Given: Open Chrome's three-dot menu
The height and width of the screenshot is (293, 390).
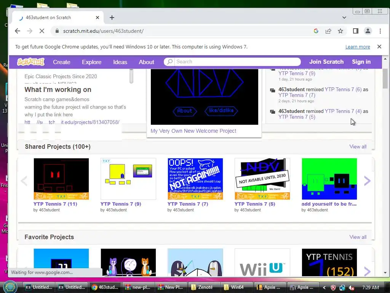Looking at the screenshot, I should click(x=380, y=31).
